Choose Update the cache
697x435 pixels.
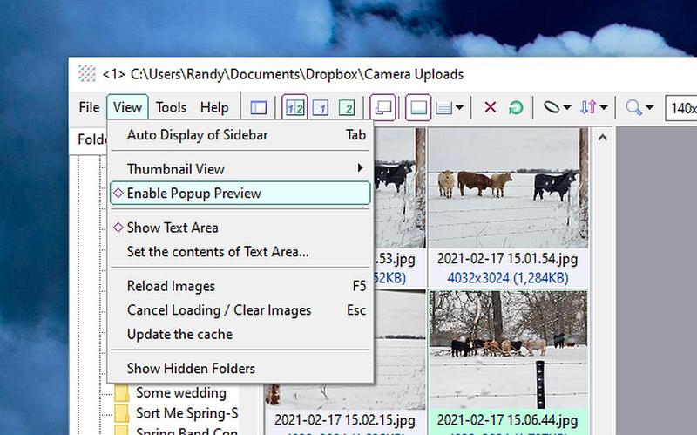coord(240,334)
